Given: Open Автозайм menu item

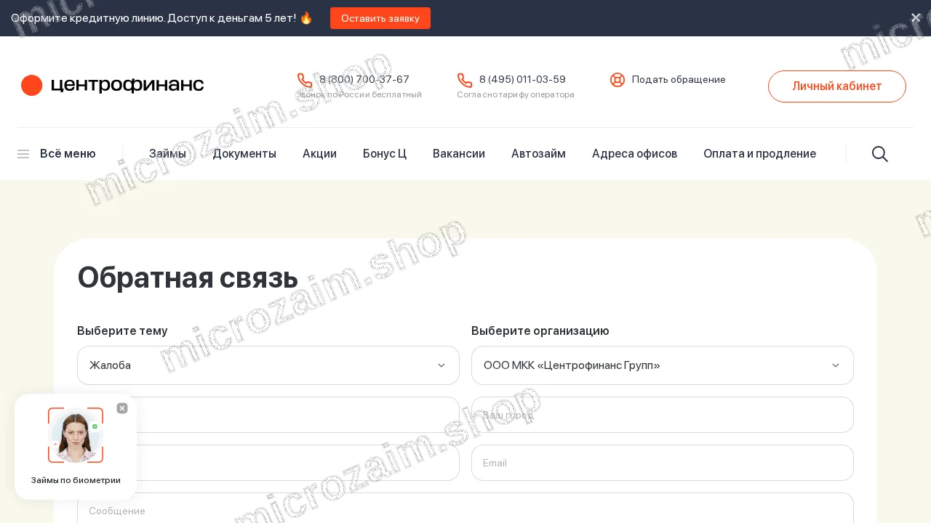Looking at the screenshot, I should pos(538,154).
